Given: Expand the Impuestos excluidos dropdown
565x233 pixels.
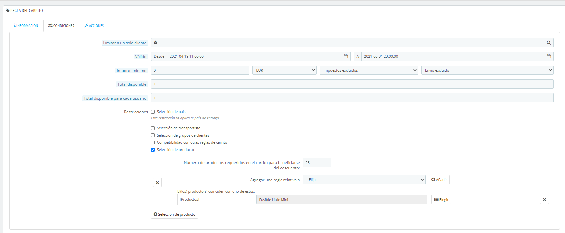Looking at the screenshot, I should coord(369,70).
